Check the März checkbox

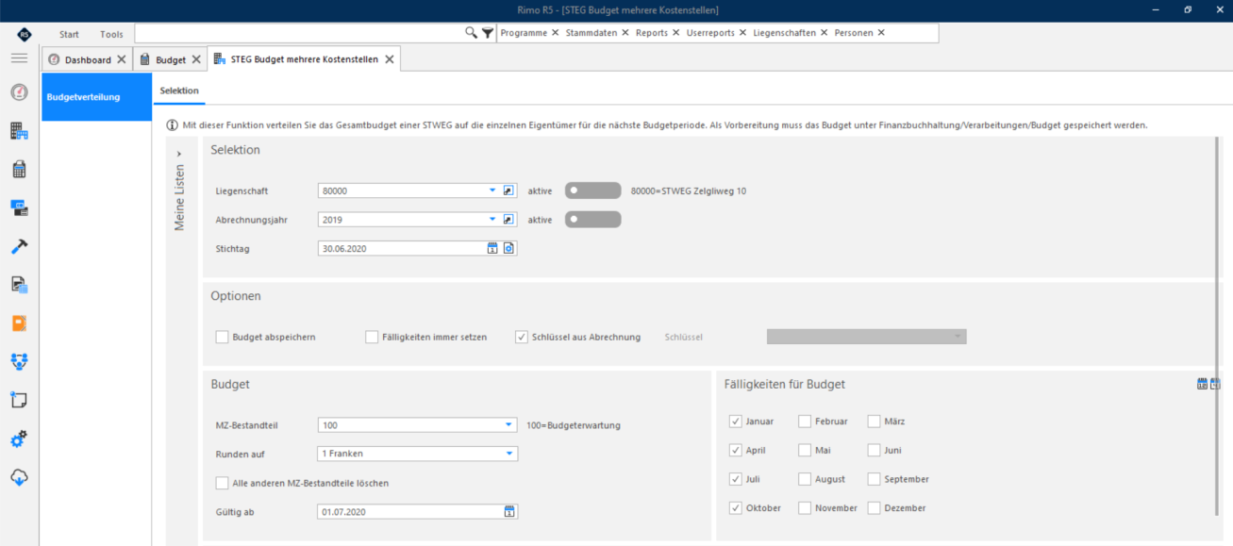tap(875, 422)
